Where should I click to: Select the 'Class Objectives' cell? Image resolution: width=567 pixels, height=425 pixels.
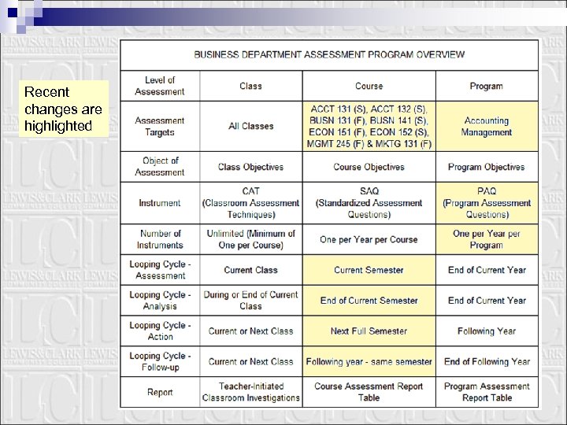(250, 167)
